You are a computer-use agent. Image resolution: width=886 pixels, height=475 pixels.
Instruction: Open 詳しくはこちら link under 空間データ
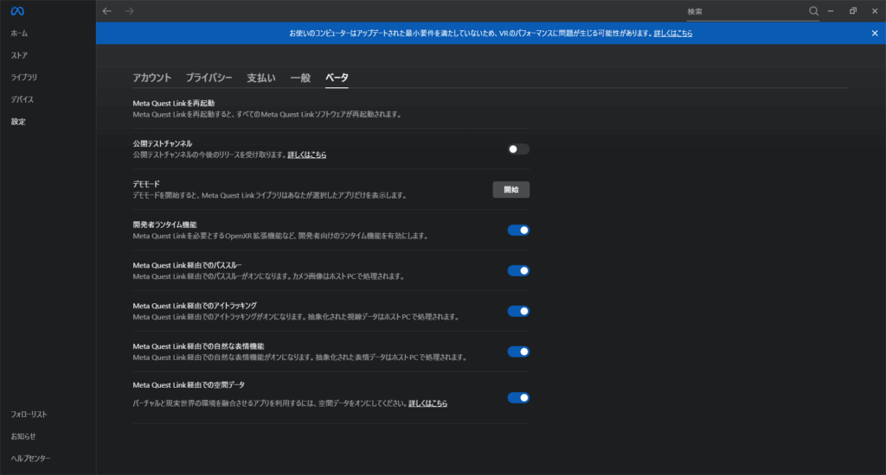click(427, 403)
